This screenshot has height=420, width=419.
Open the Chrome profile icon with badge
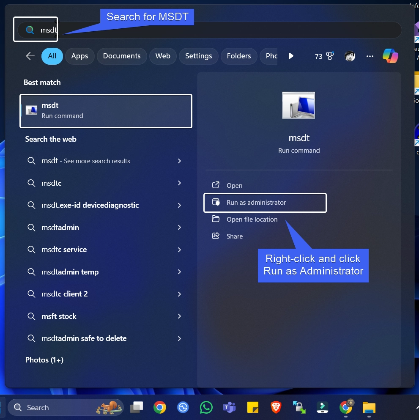[x=346, y=407]
